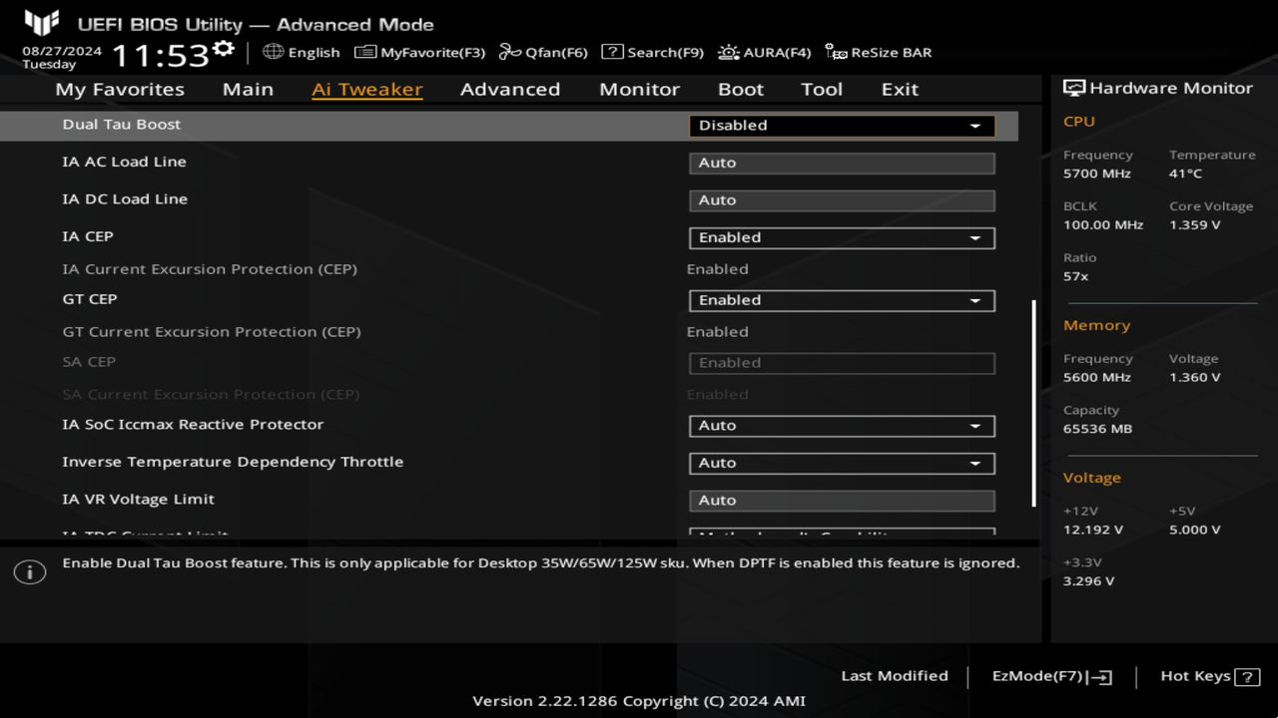The width and height of the screenshot is (1278, 718).
Task: Click the disabled SA CEP dropdown
Action: pos(842,363)
